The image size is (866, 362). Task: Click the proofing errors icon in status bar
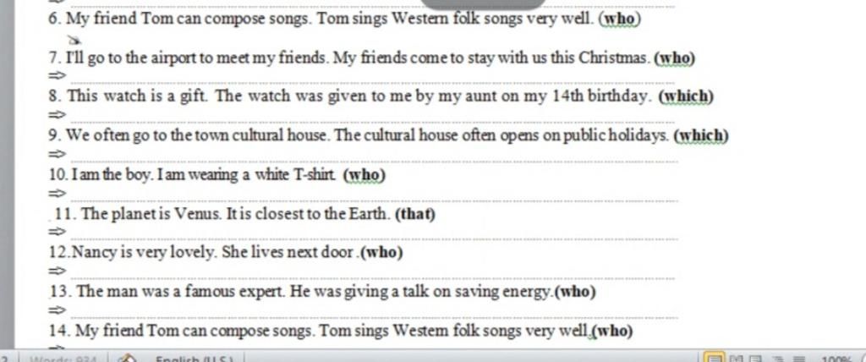tap(128, 359)
